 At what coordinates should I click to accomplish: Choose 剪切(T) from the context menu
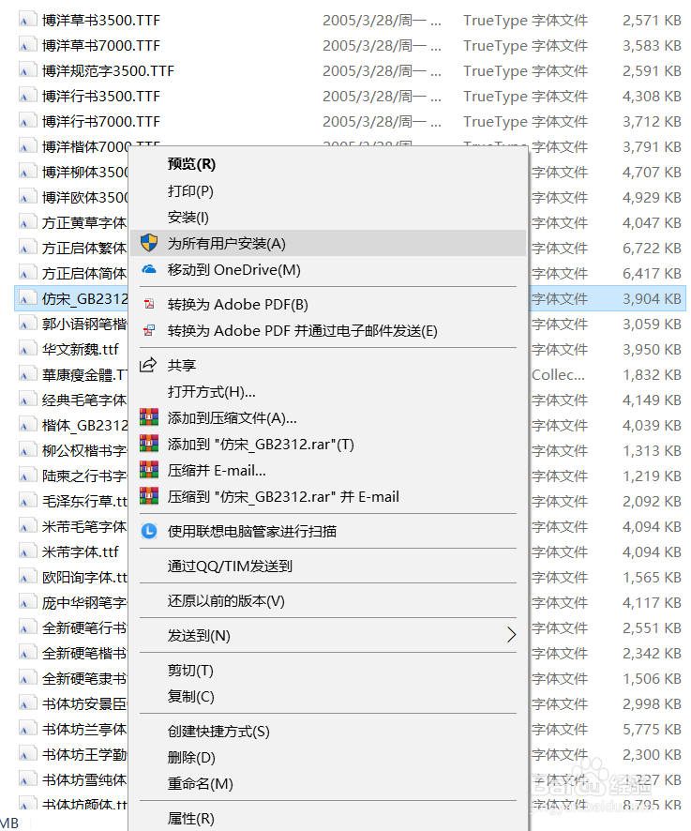coord(190,671)
